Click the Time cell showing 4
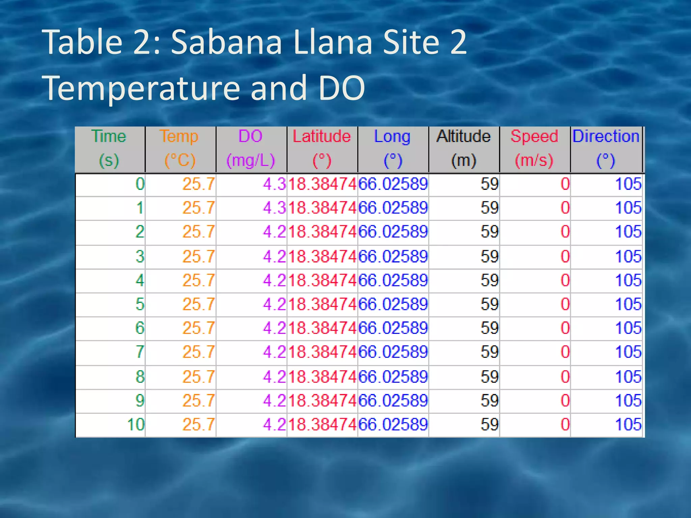This screenshot has height=518, width=691. coord(110,281)
